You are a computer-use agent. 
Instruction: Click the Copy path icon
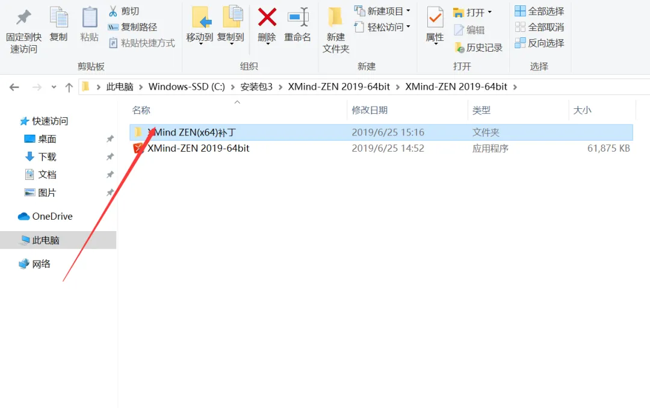pyautogui.click(x=113, y=27)
